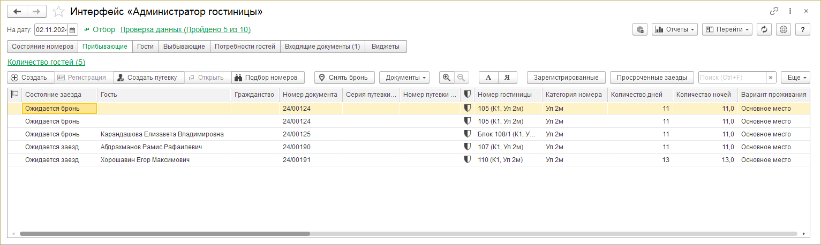Click the Количество гостей (5) link
Viewport: 821px width, 245px height.
[x=47, y=62]
